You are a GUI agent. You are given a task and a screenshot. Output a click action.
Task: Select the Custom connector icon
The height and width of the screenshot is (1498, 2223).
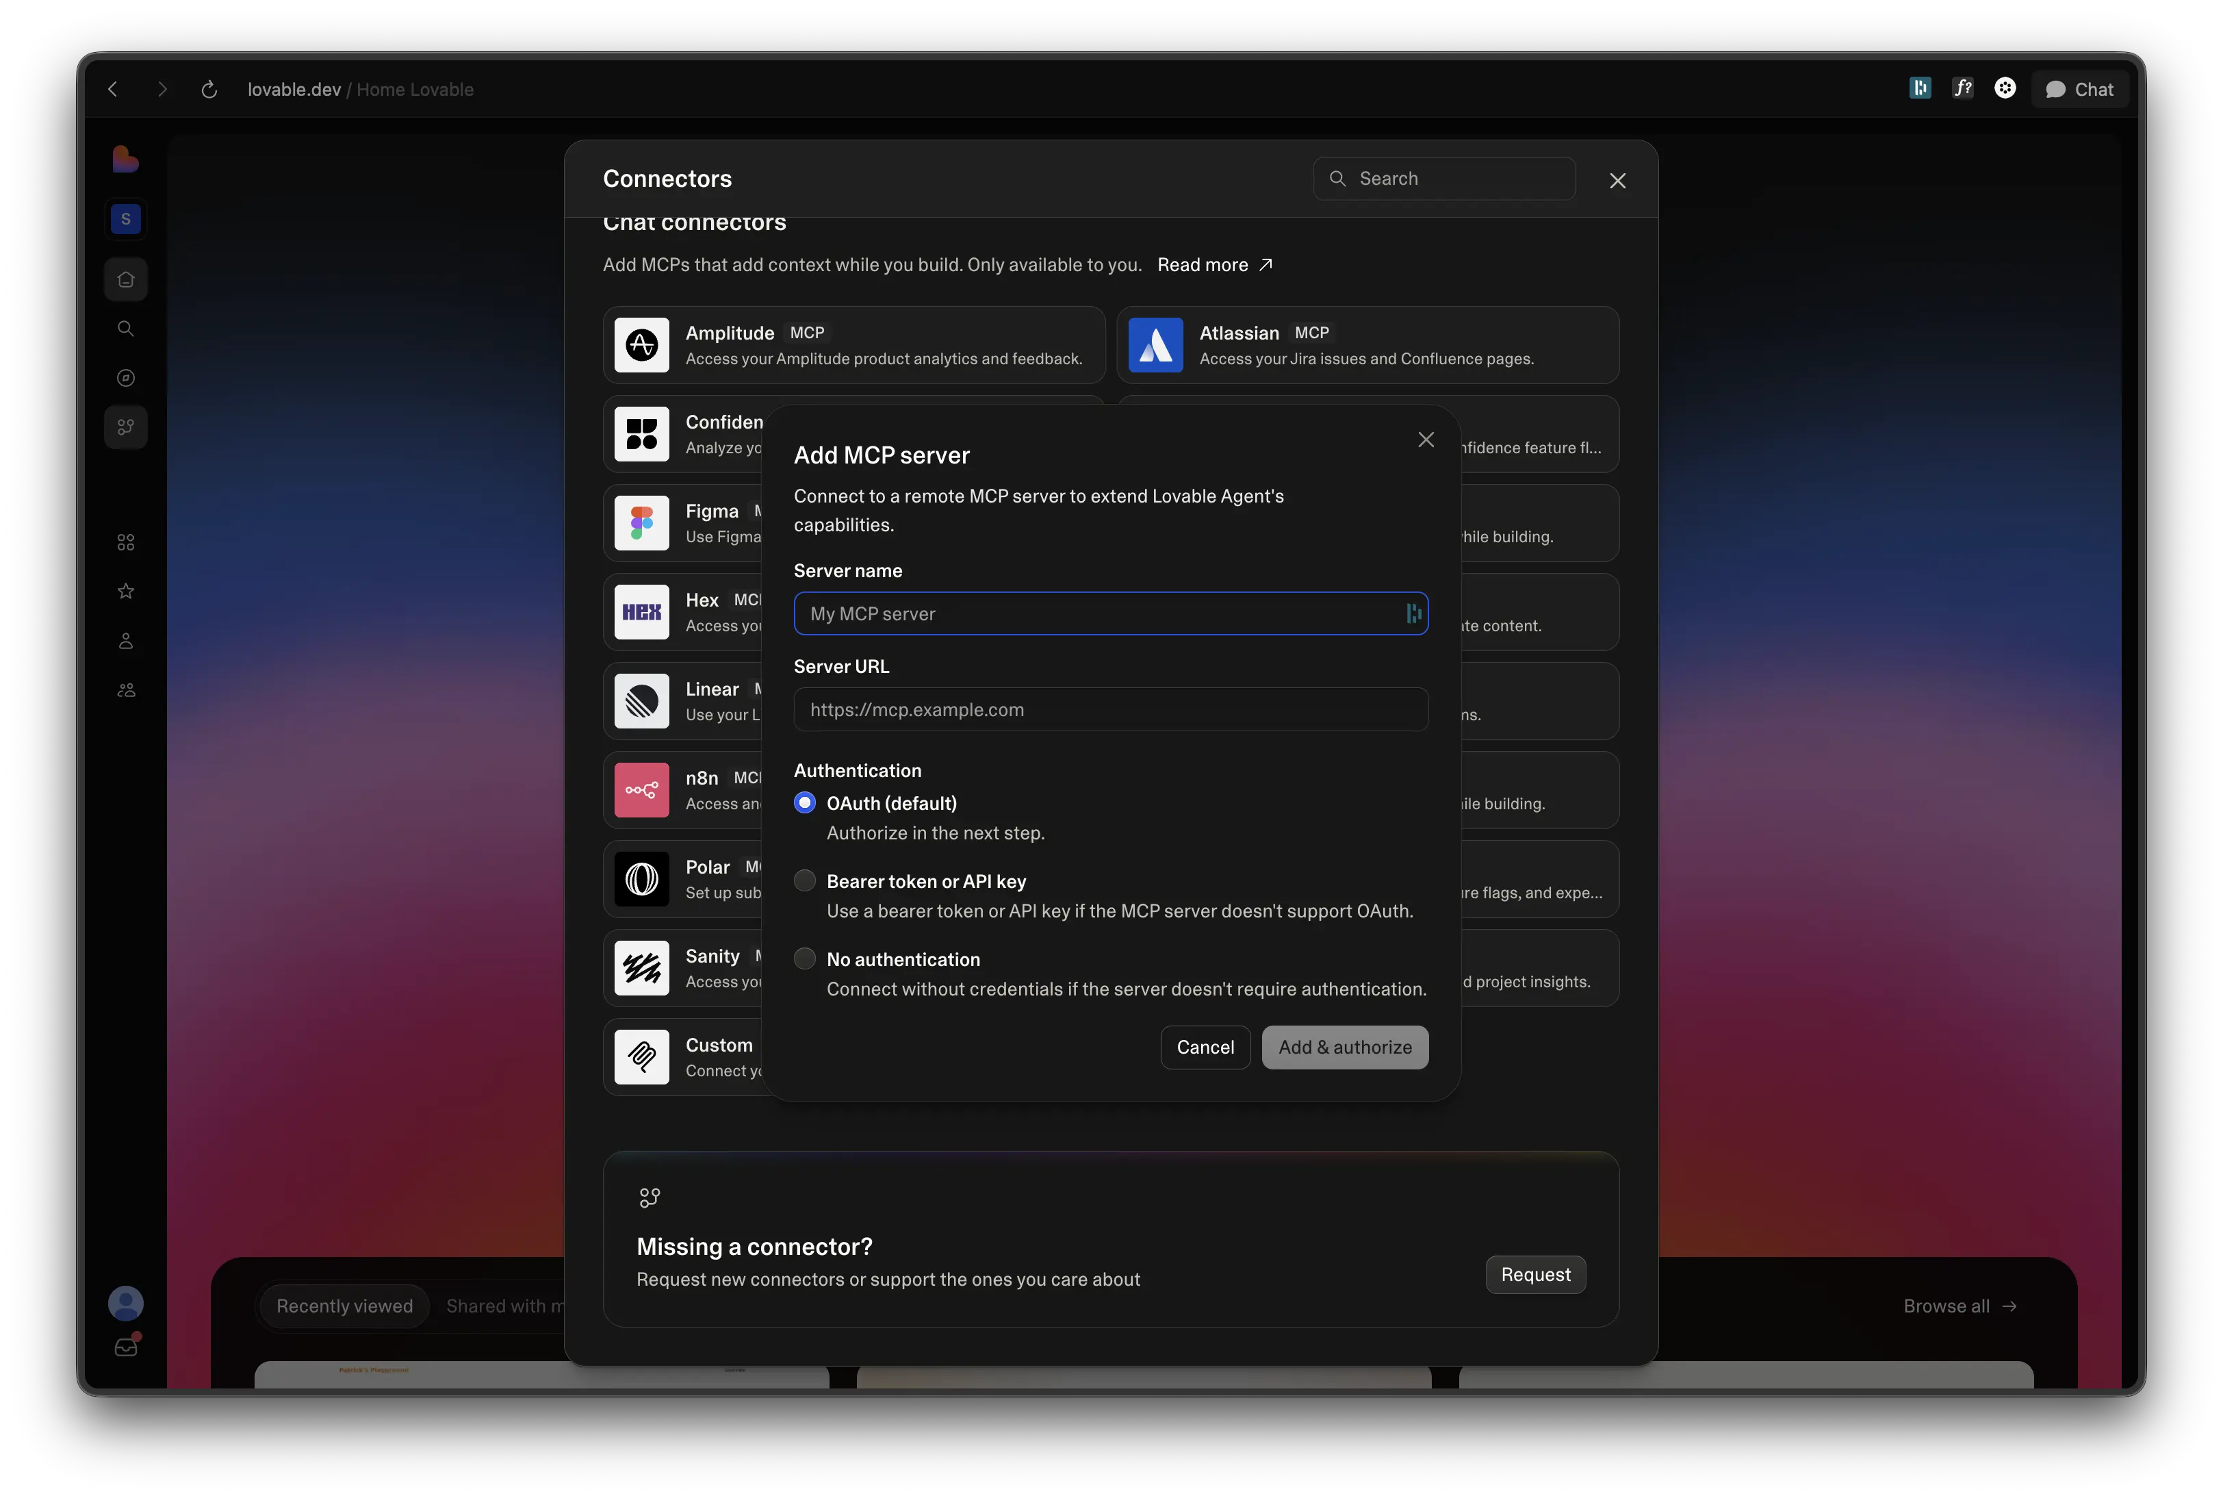click(x=642, y=1056)
